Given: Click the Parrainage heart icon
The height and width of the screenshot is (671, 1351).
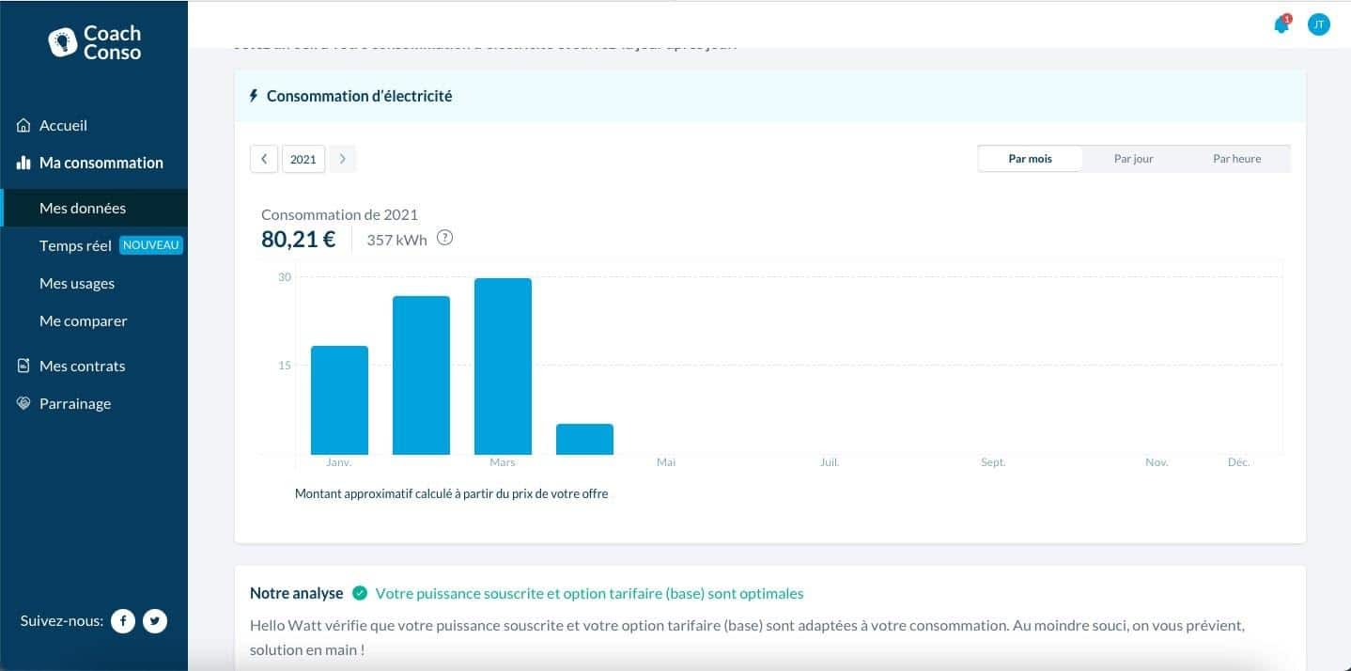Looking at the screenshot, I should (x=24, y=403).
